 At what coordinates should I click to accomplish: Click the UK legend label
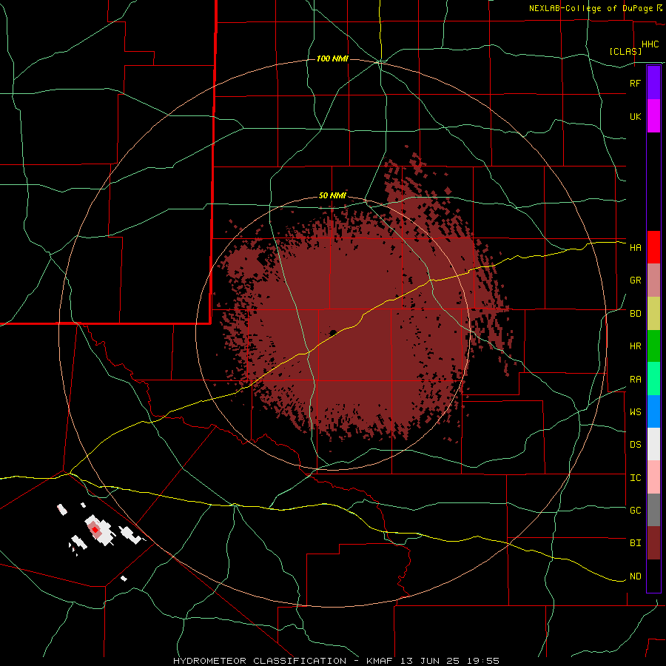635,116
